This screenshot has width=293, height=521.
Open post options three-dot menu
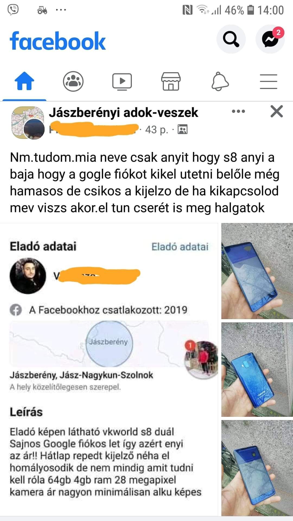[238, 111]
